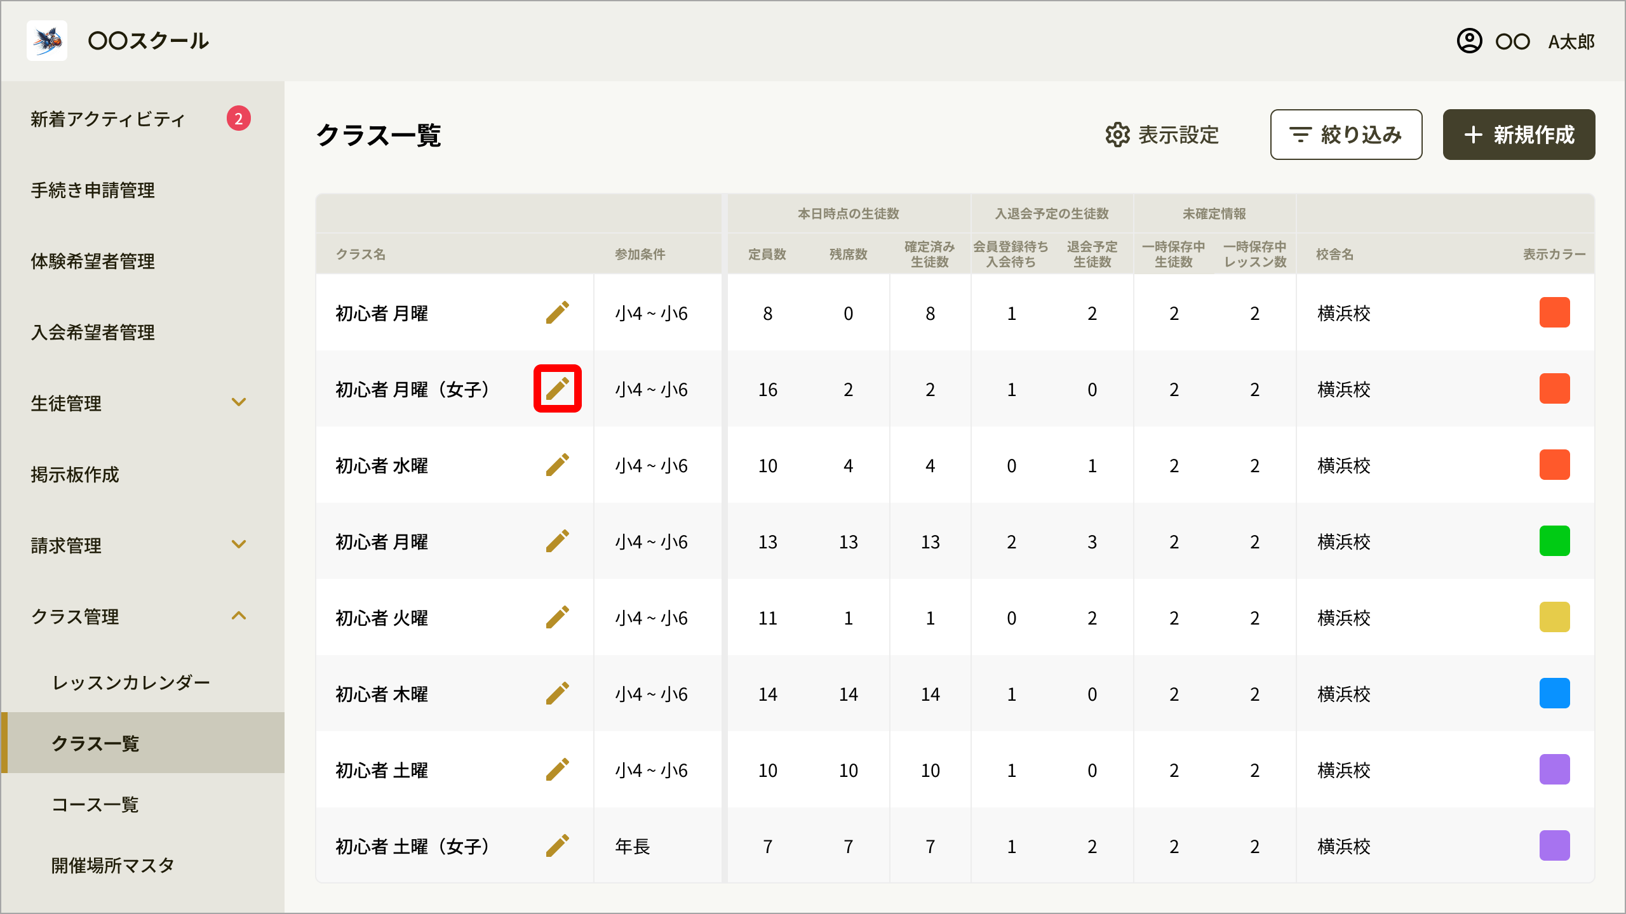Expand the 生徒管理 menu chevron
1626x914 pixels.
click(x=239, y=402)
